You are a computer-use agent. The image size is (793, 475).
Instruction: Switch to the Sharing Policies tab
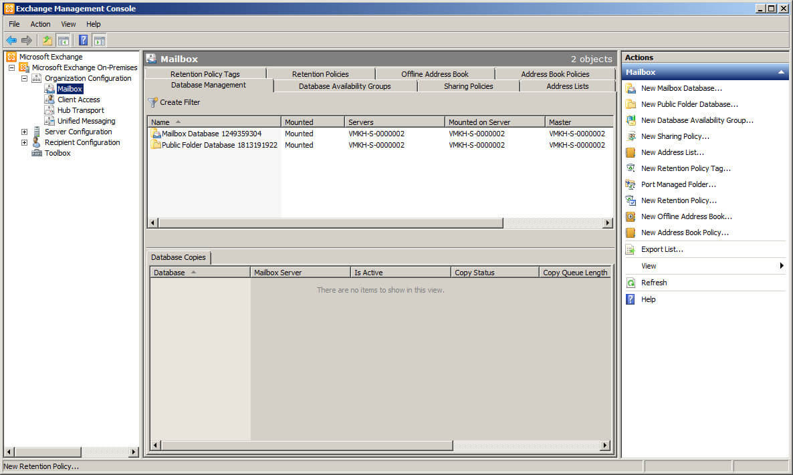tap(468, 86)
